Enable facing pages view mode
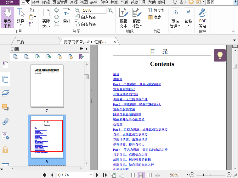238x178 pixels. point(149,175)
